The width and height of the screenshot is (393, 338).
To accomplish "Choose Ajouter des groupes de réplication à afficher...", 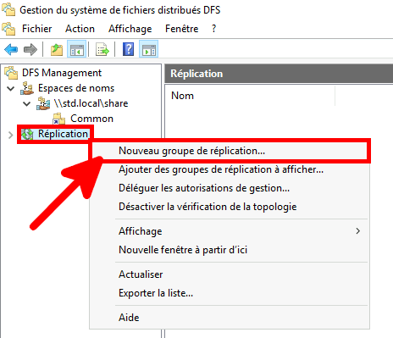I will (x=229, y=169).
